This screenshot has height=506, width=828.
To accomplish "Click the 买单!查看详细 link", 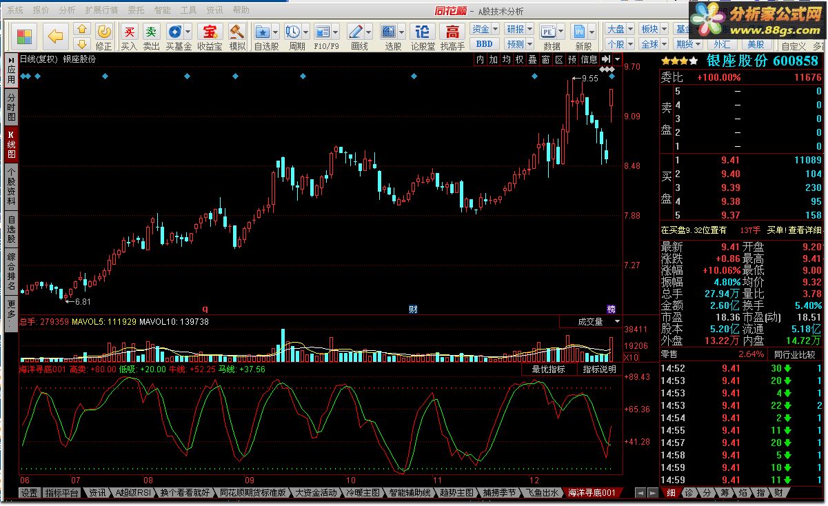I will [x=794, y=230].
